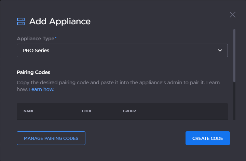Open the Appliance Type dropdown
Image resolution: width=246 pixels, height=161 pixels.
(x=122, y=50)
